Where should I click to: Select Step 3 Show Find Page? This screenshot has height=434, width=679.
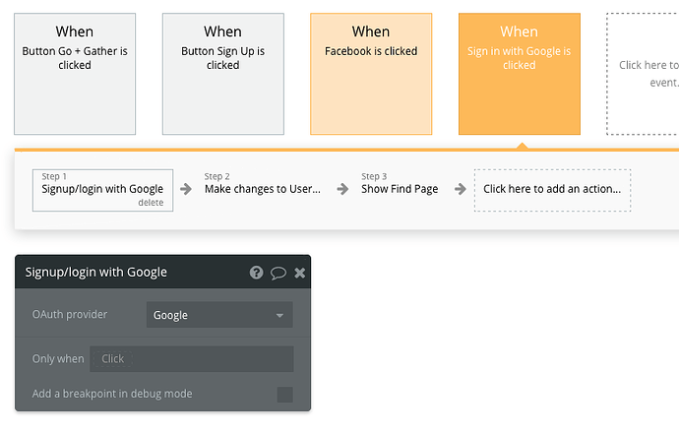pos(400,188)
